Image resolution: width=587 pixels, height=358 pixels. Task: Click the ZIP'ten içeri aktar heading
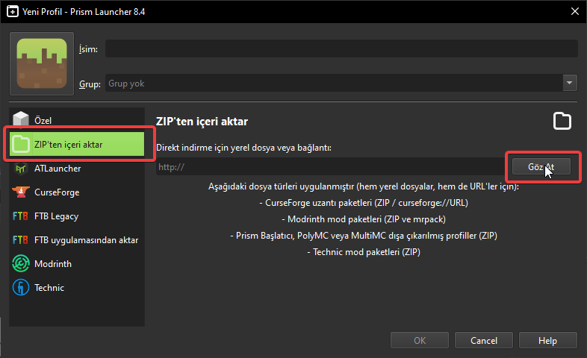pyautogui.click(x=202, y=122)
